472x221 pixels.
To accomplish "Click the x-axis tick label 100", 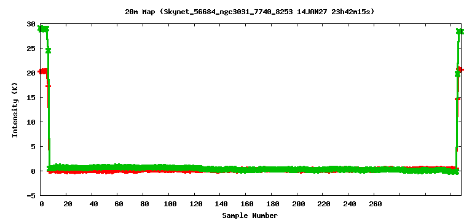I will click(x=168, y=204).
